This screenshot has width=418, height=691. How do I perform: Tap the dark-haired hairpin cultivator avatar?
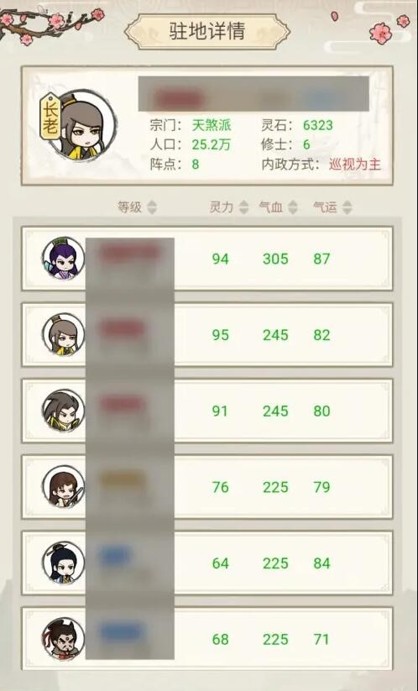(63, 563)
